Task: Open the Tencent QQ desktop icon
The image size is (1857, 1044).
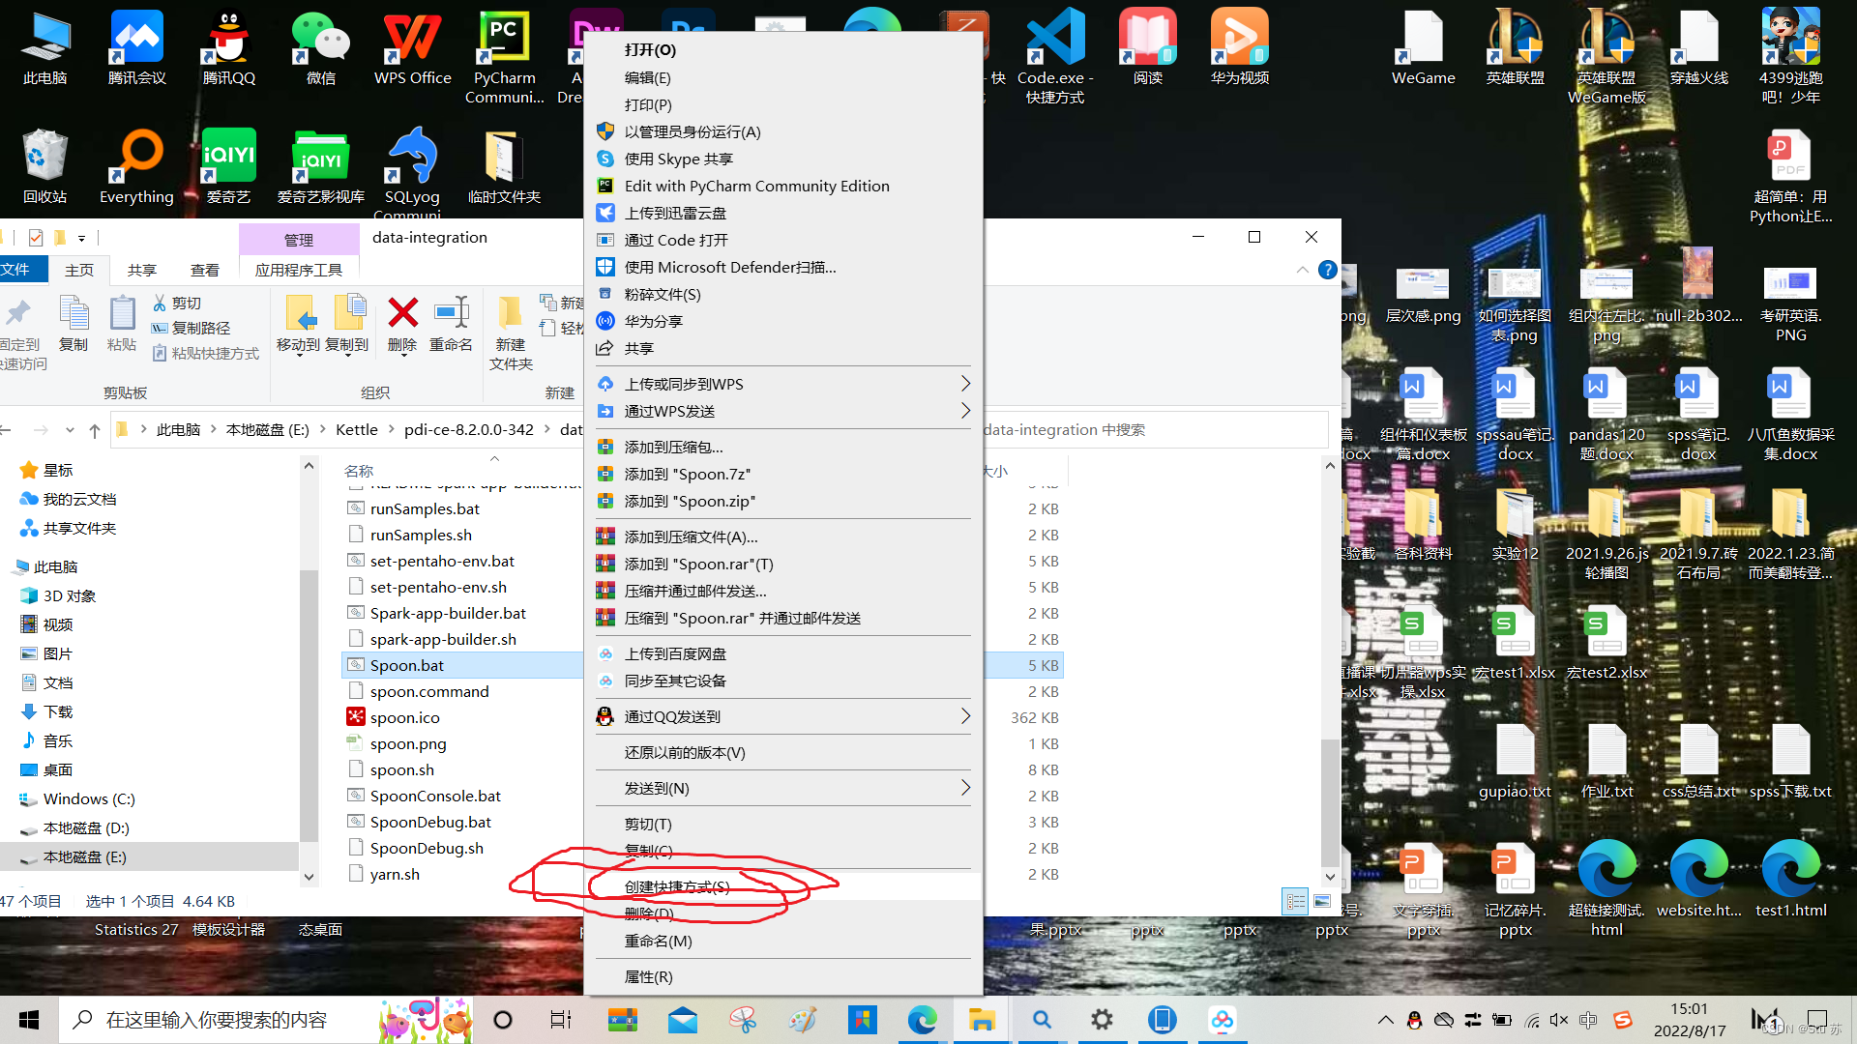Action: (x=229, y=48)
